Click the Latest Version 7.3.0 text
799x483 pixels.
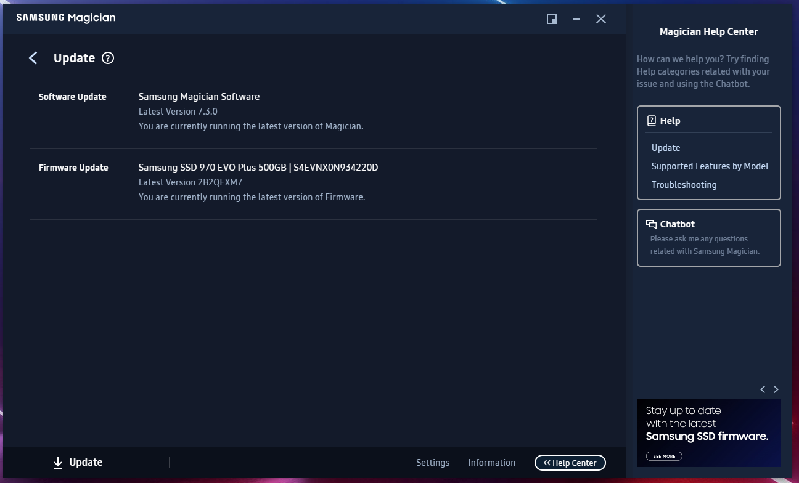(x=178, y=112)
